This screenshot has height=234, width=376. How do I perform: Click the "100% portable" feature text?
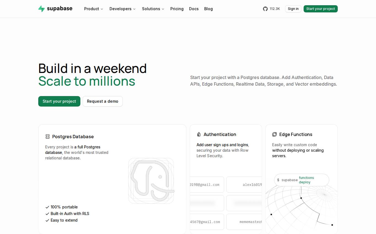click(64, 207)
